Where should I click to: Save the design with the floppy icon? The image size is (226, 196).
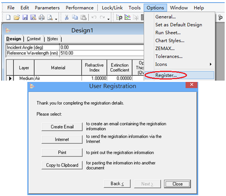(x=25, y=17)
